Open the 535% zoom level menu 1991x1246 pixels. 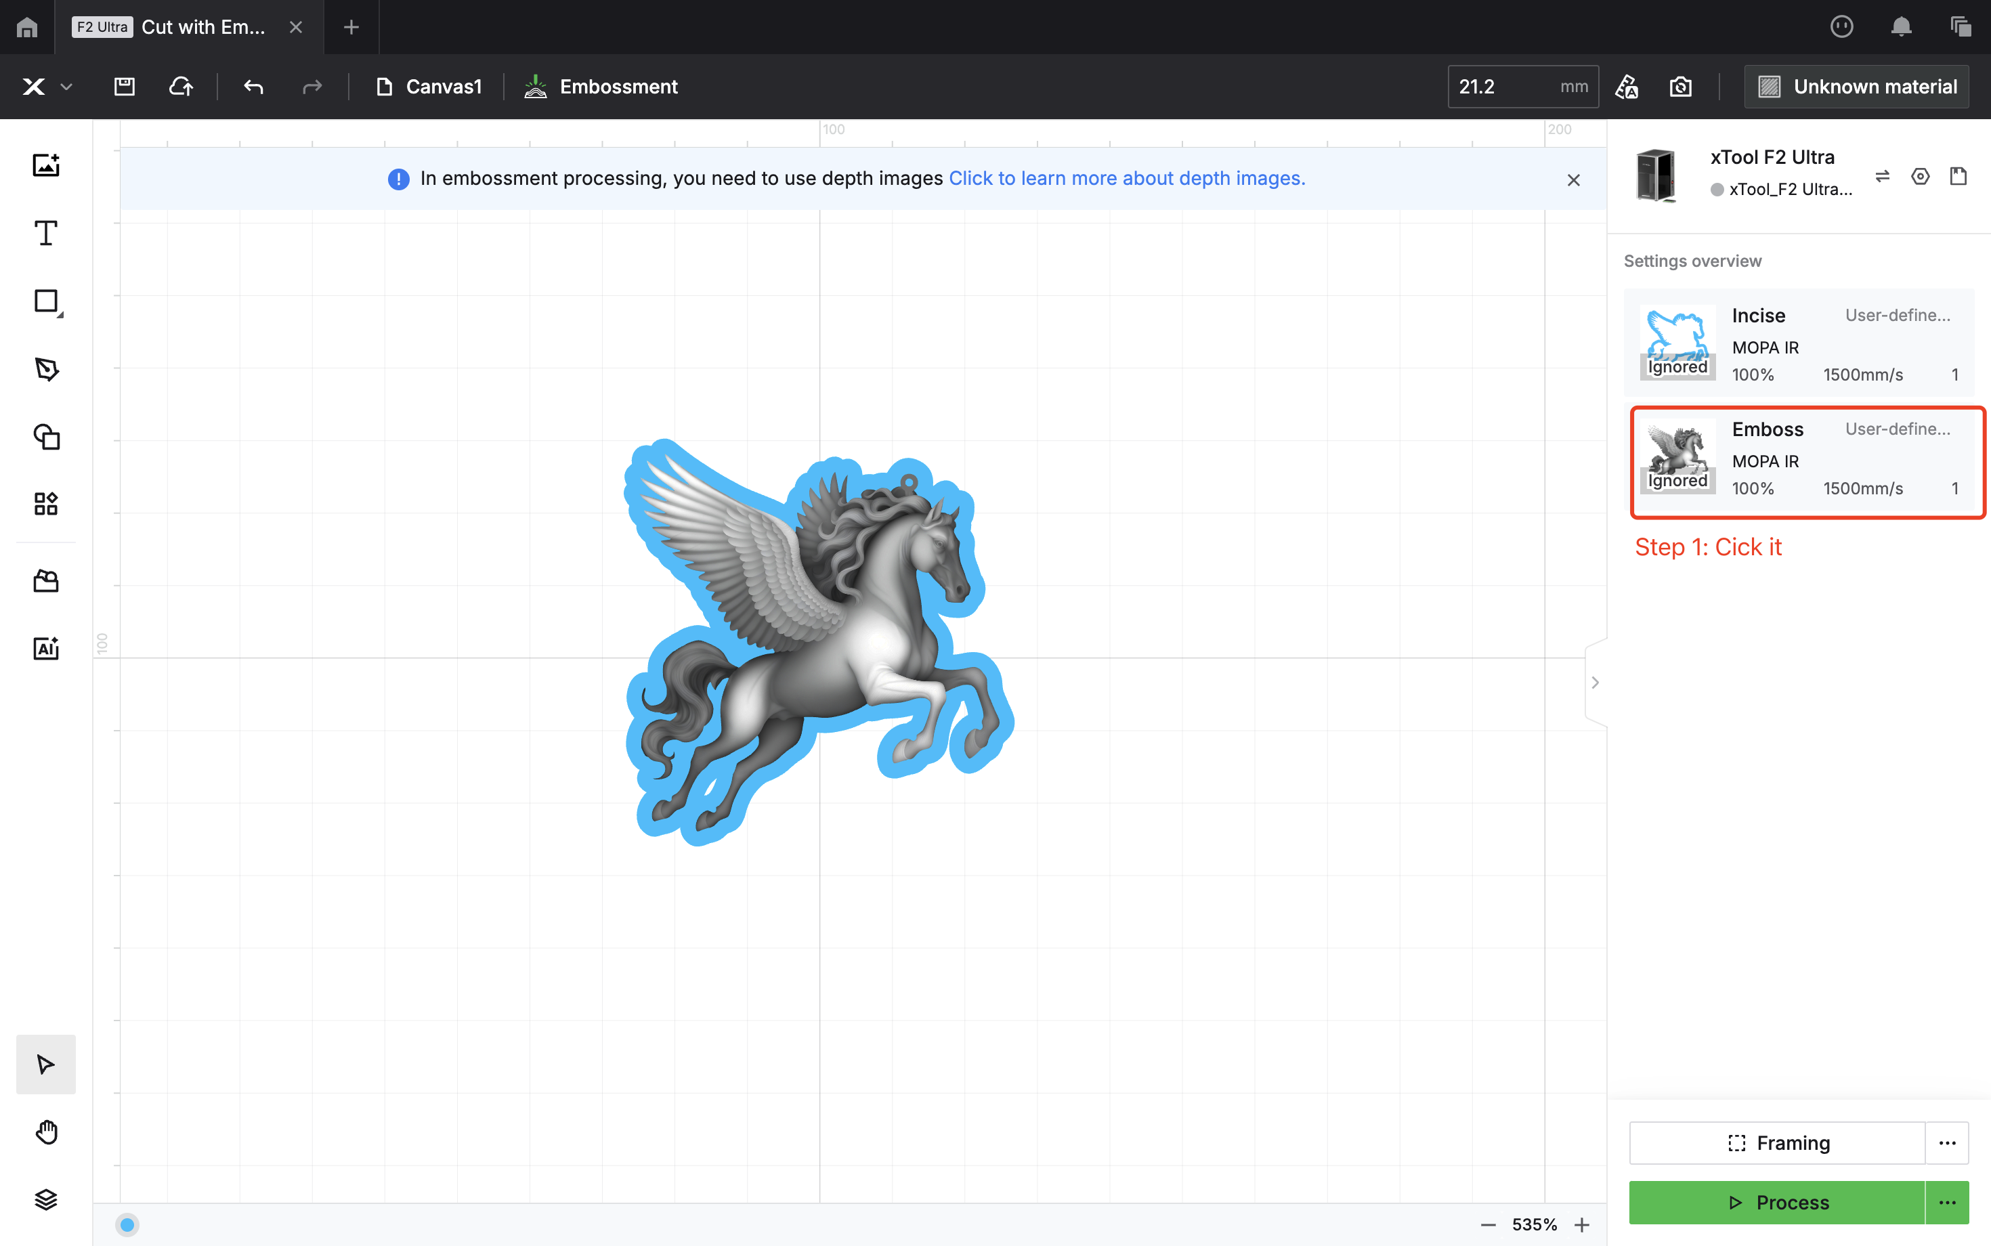[x=1535, y=1224]
